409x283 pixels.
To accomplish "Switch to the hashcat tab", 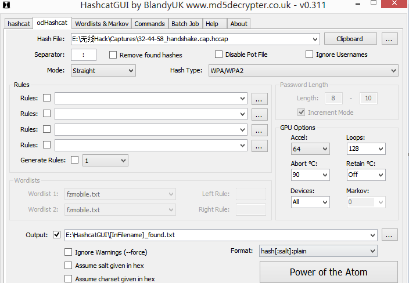I will pos(19,24).
